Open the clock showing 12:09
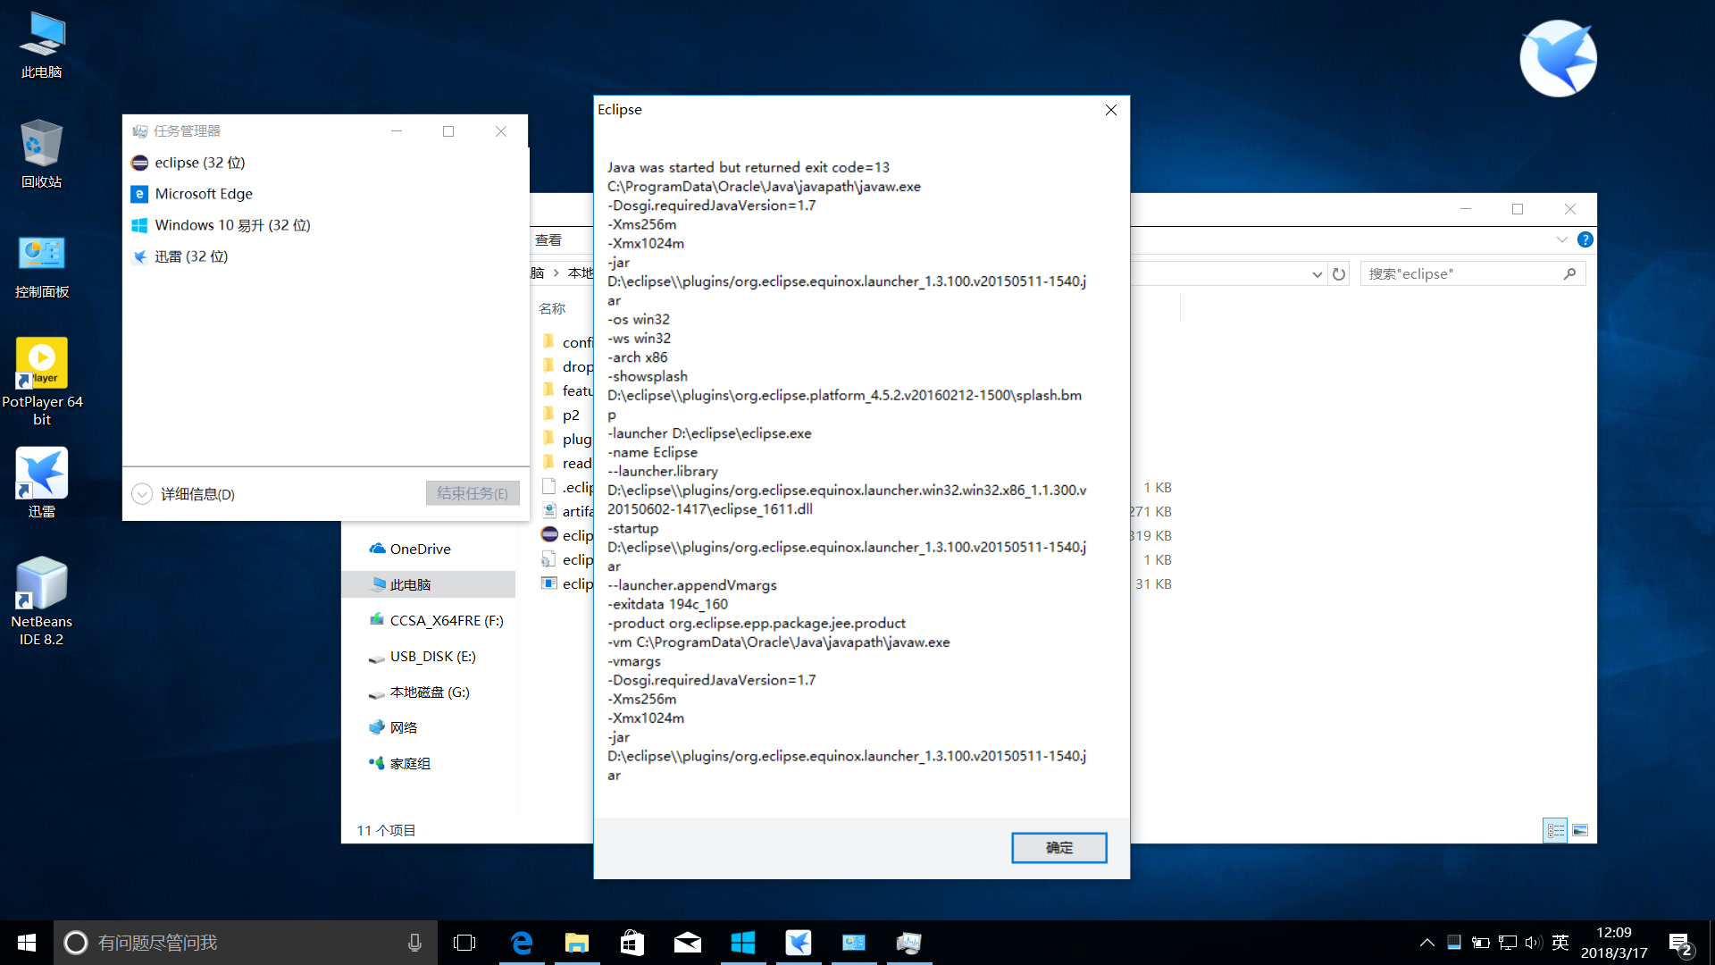 1614,943
